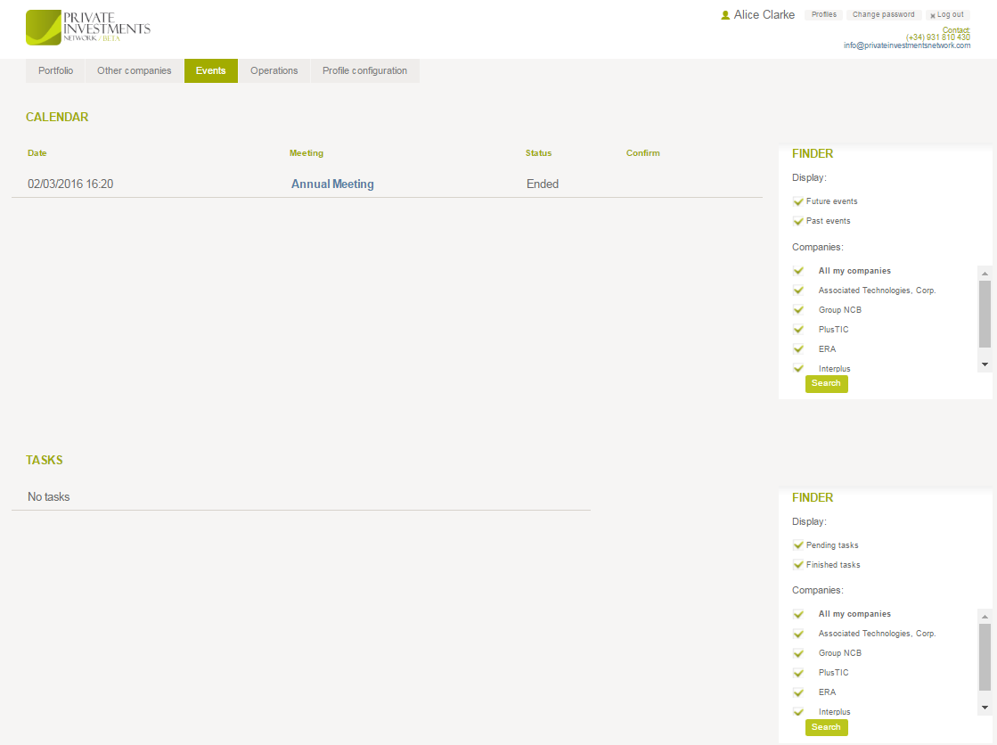Open the Portfolio tab
The height and width of the screenshot is (745, 997).
click(55, 71)
